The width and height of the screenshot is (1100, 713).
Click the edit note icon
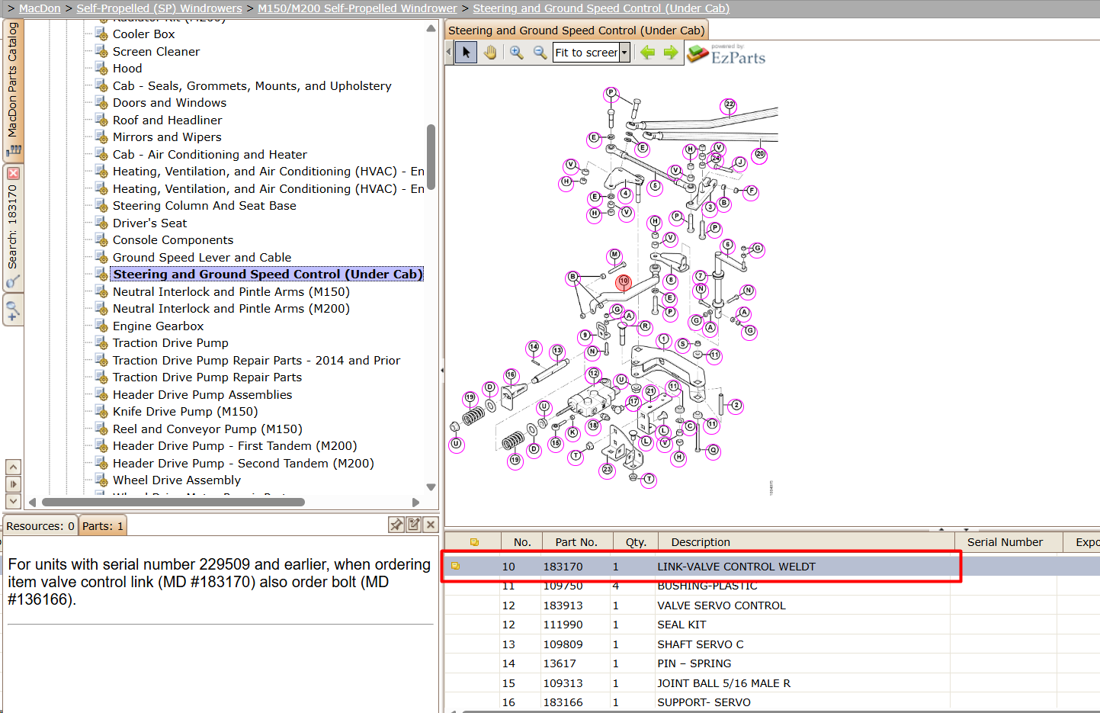pos(414,525)
